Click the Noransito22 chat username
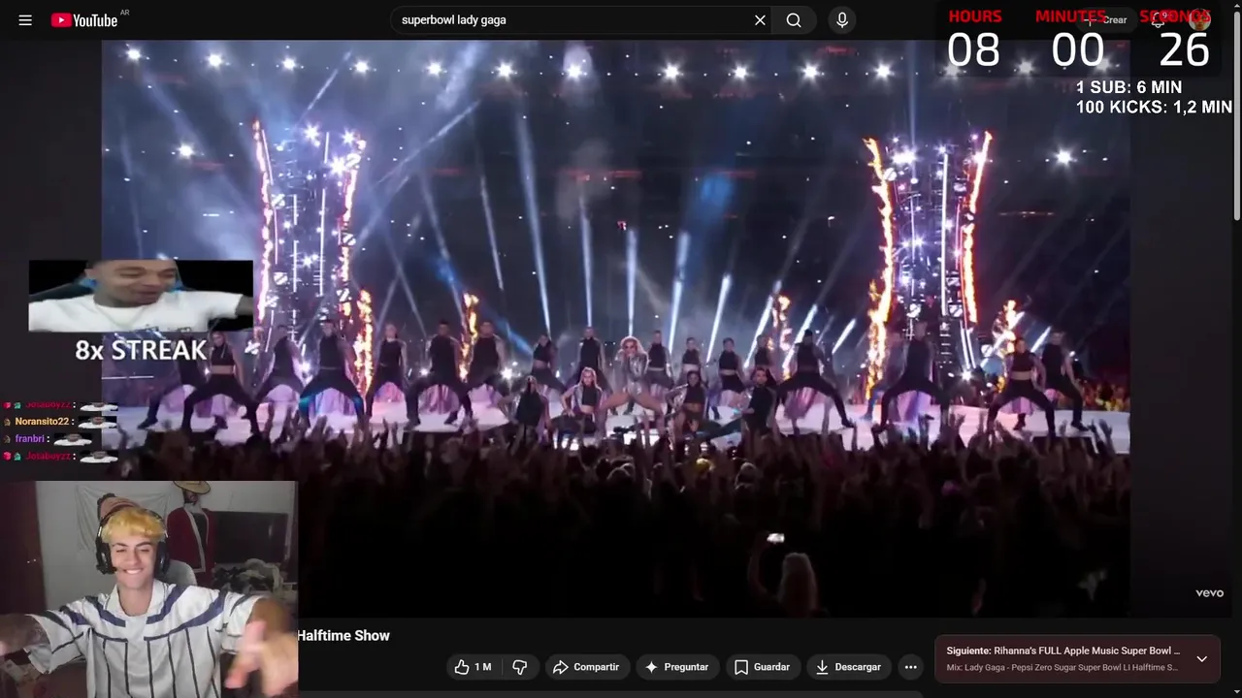Viewport: 1242px width, 698px height. pyautogui.click(x=42, y=422)
